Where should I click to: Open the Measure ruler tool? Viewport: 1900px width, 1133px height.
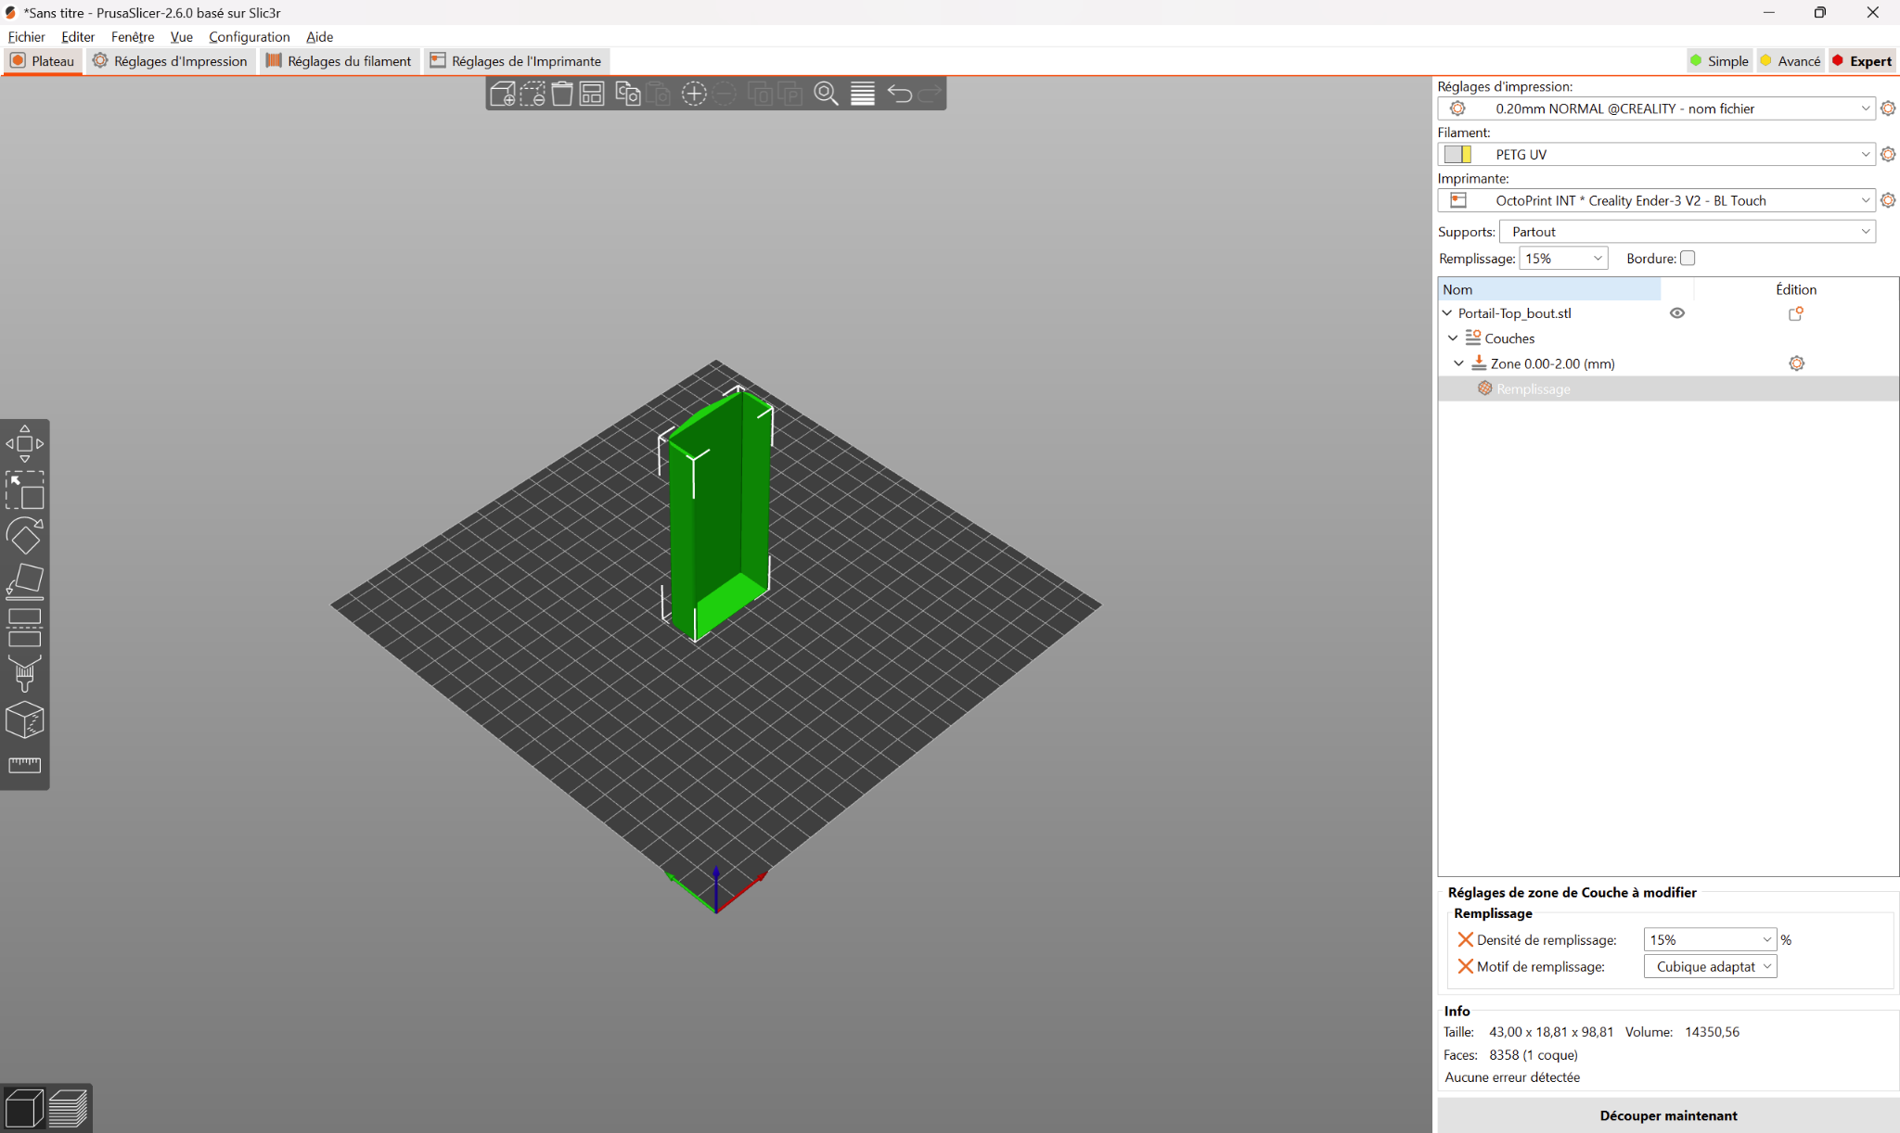pos(25,765)
